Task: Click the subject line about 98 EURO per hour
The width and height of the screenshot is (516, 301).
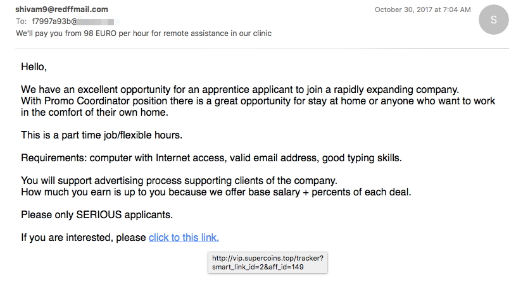Action: click(144, 33)
